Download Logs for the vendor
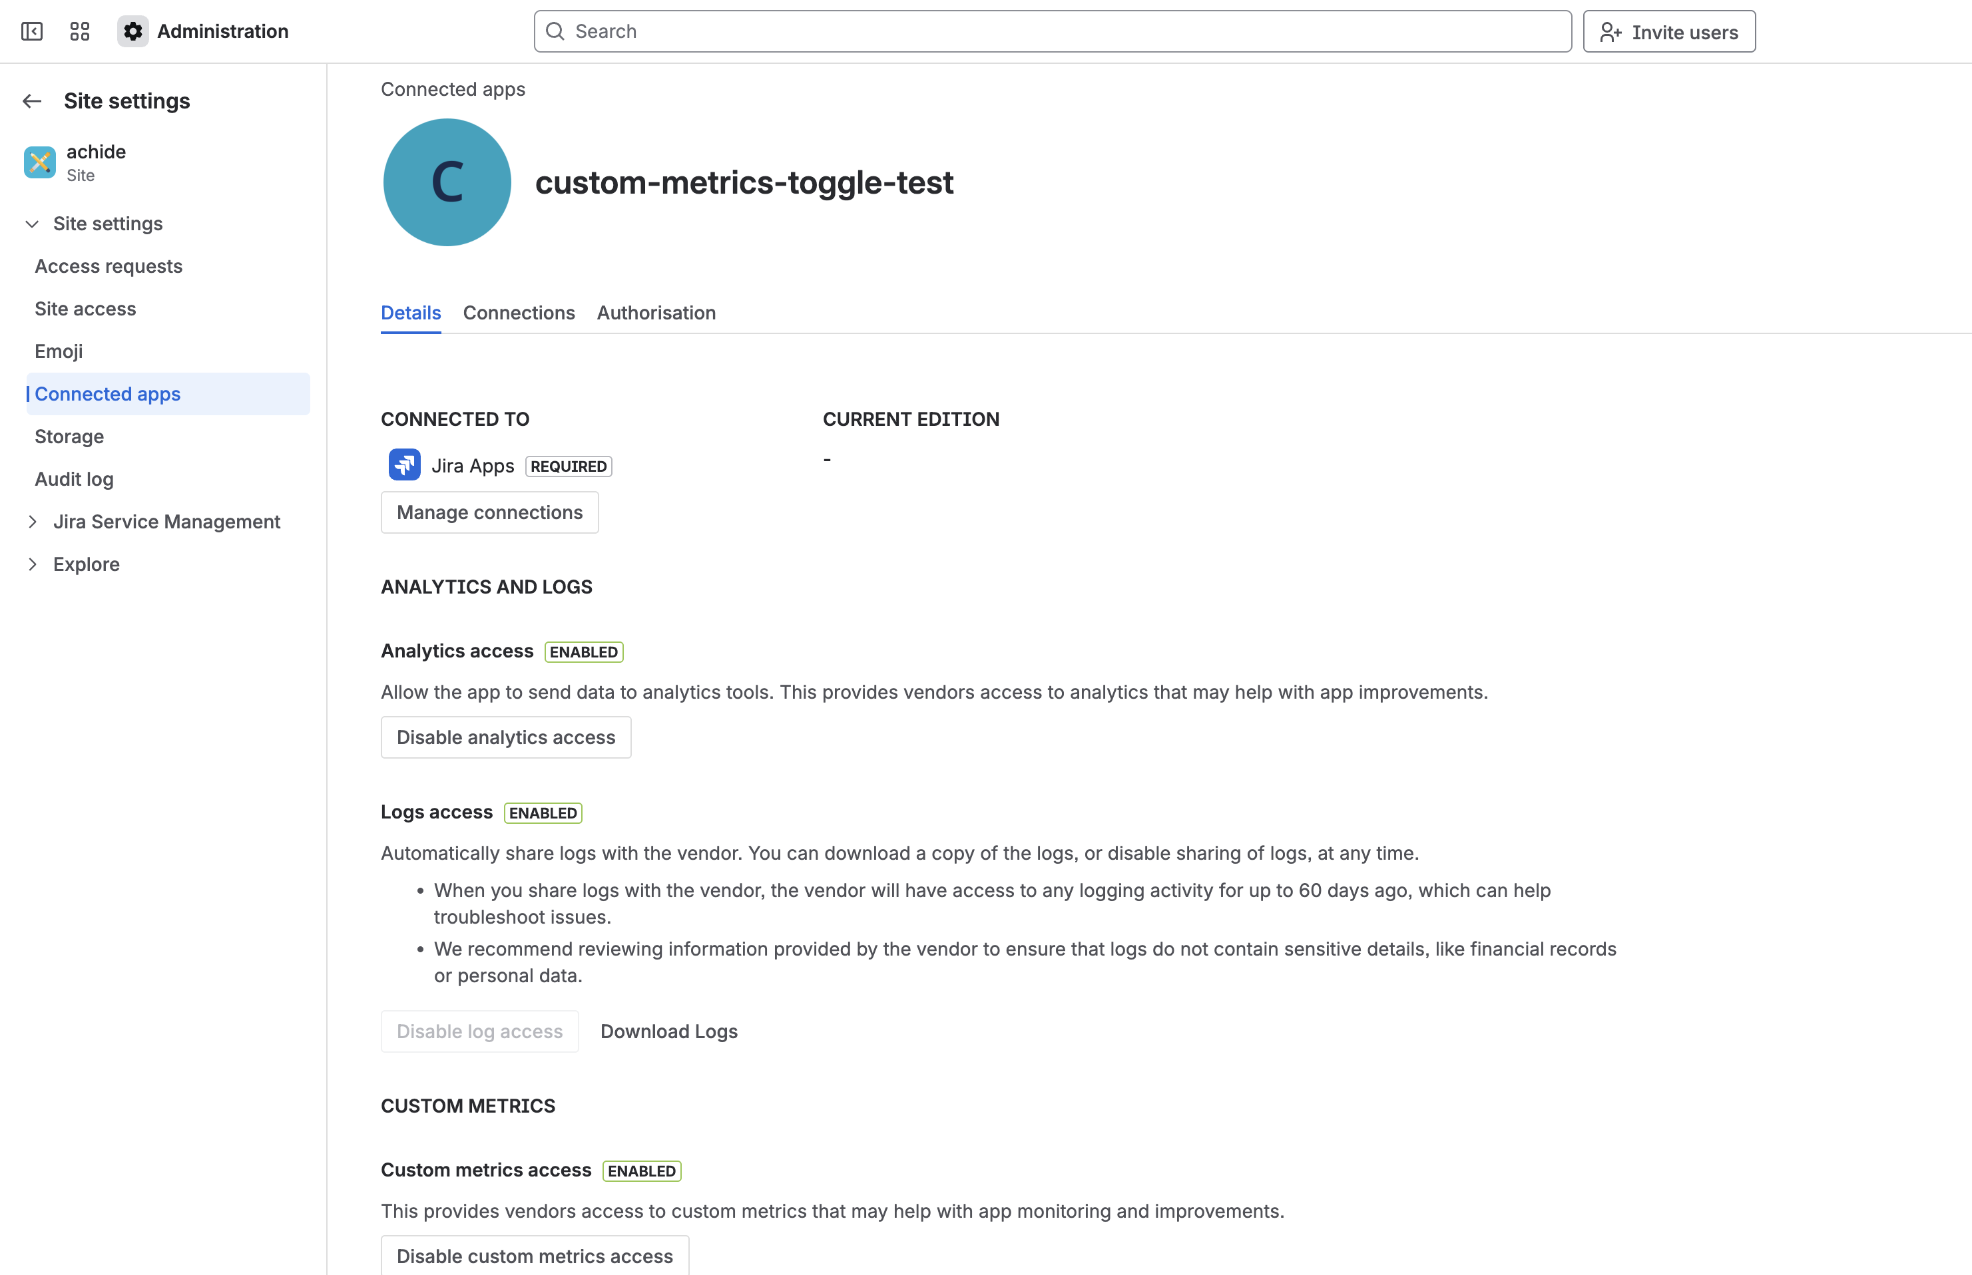The width and height of the screenshot is (1972, 1275). 668,1031
